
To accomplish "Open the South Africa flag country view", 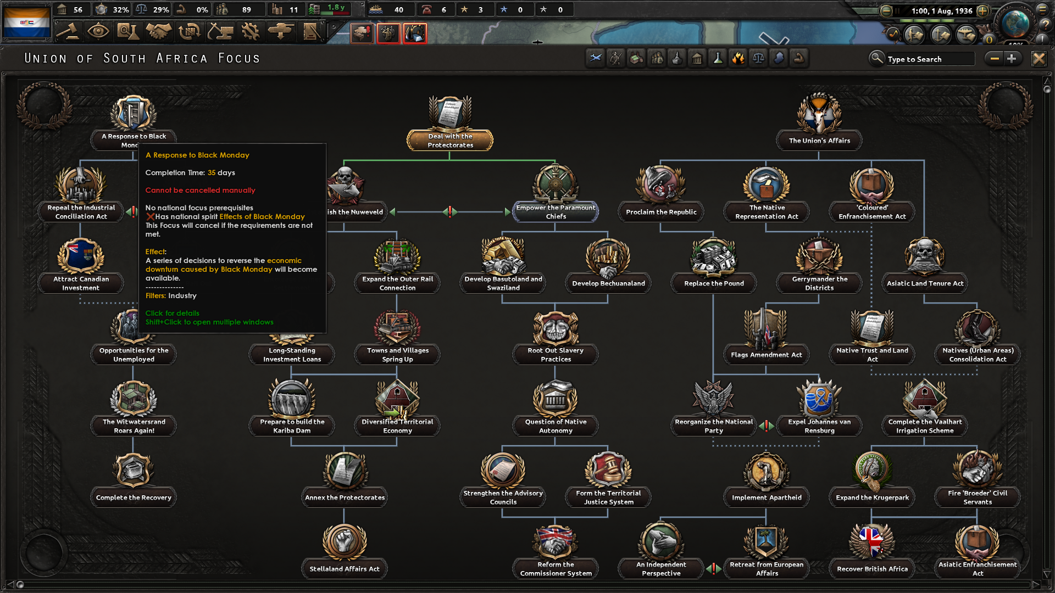I will click(x=27, y=22).
